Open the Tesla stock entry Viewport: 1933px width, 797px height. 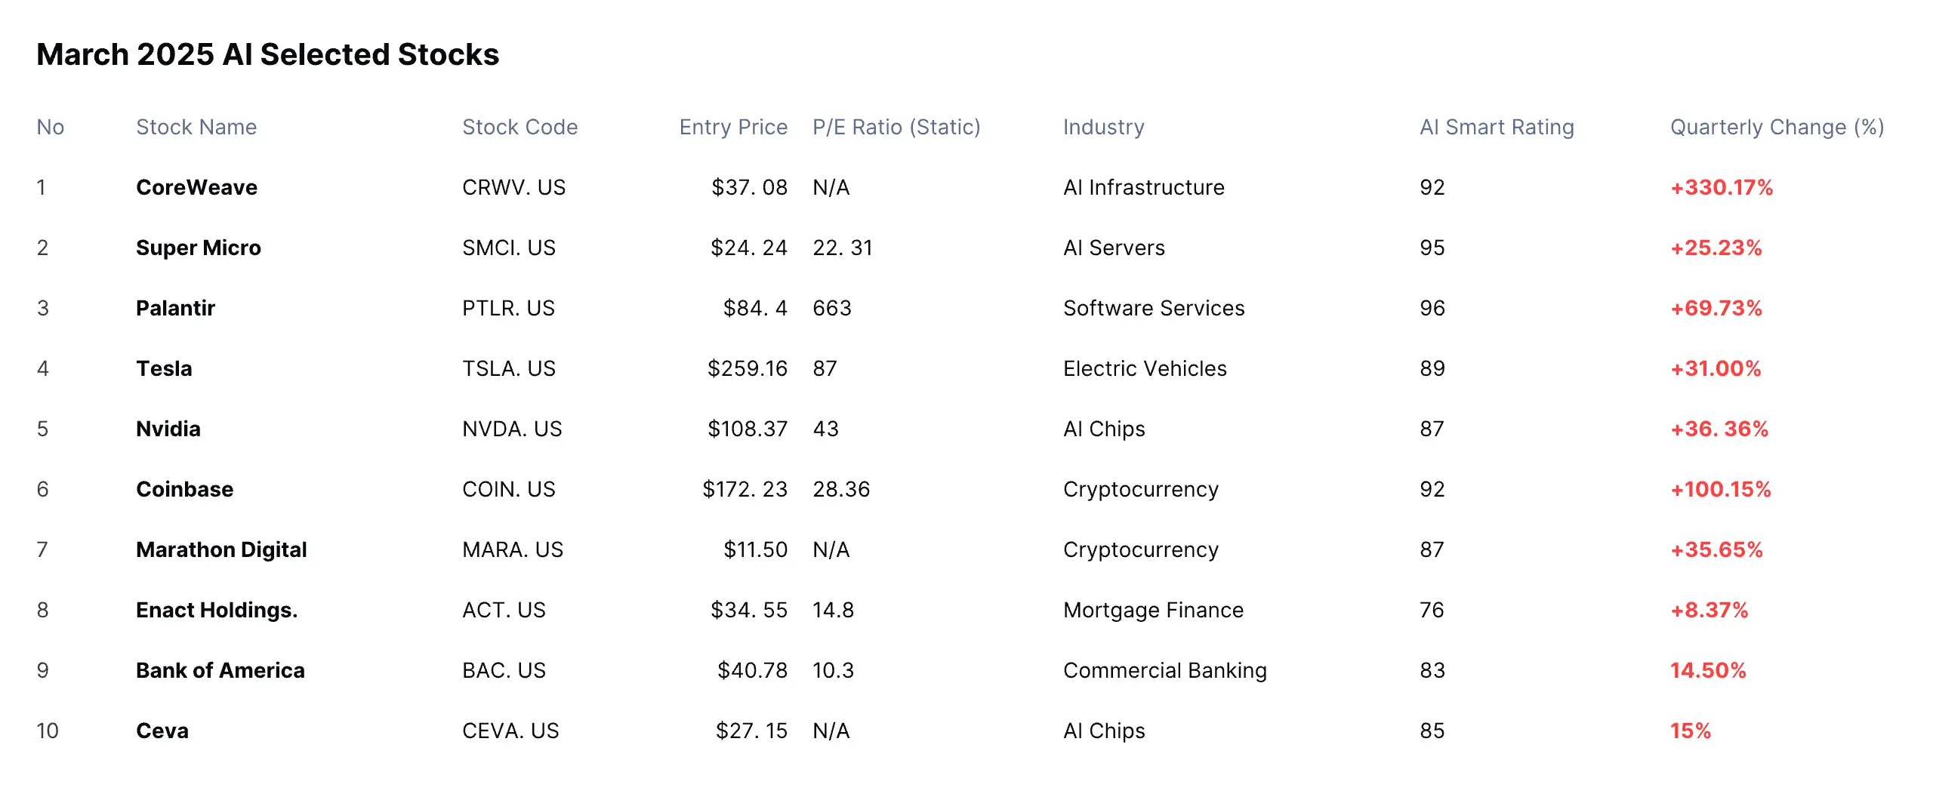(x=164, y=368)
